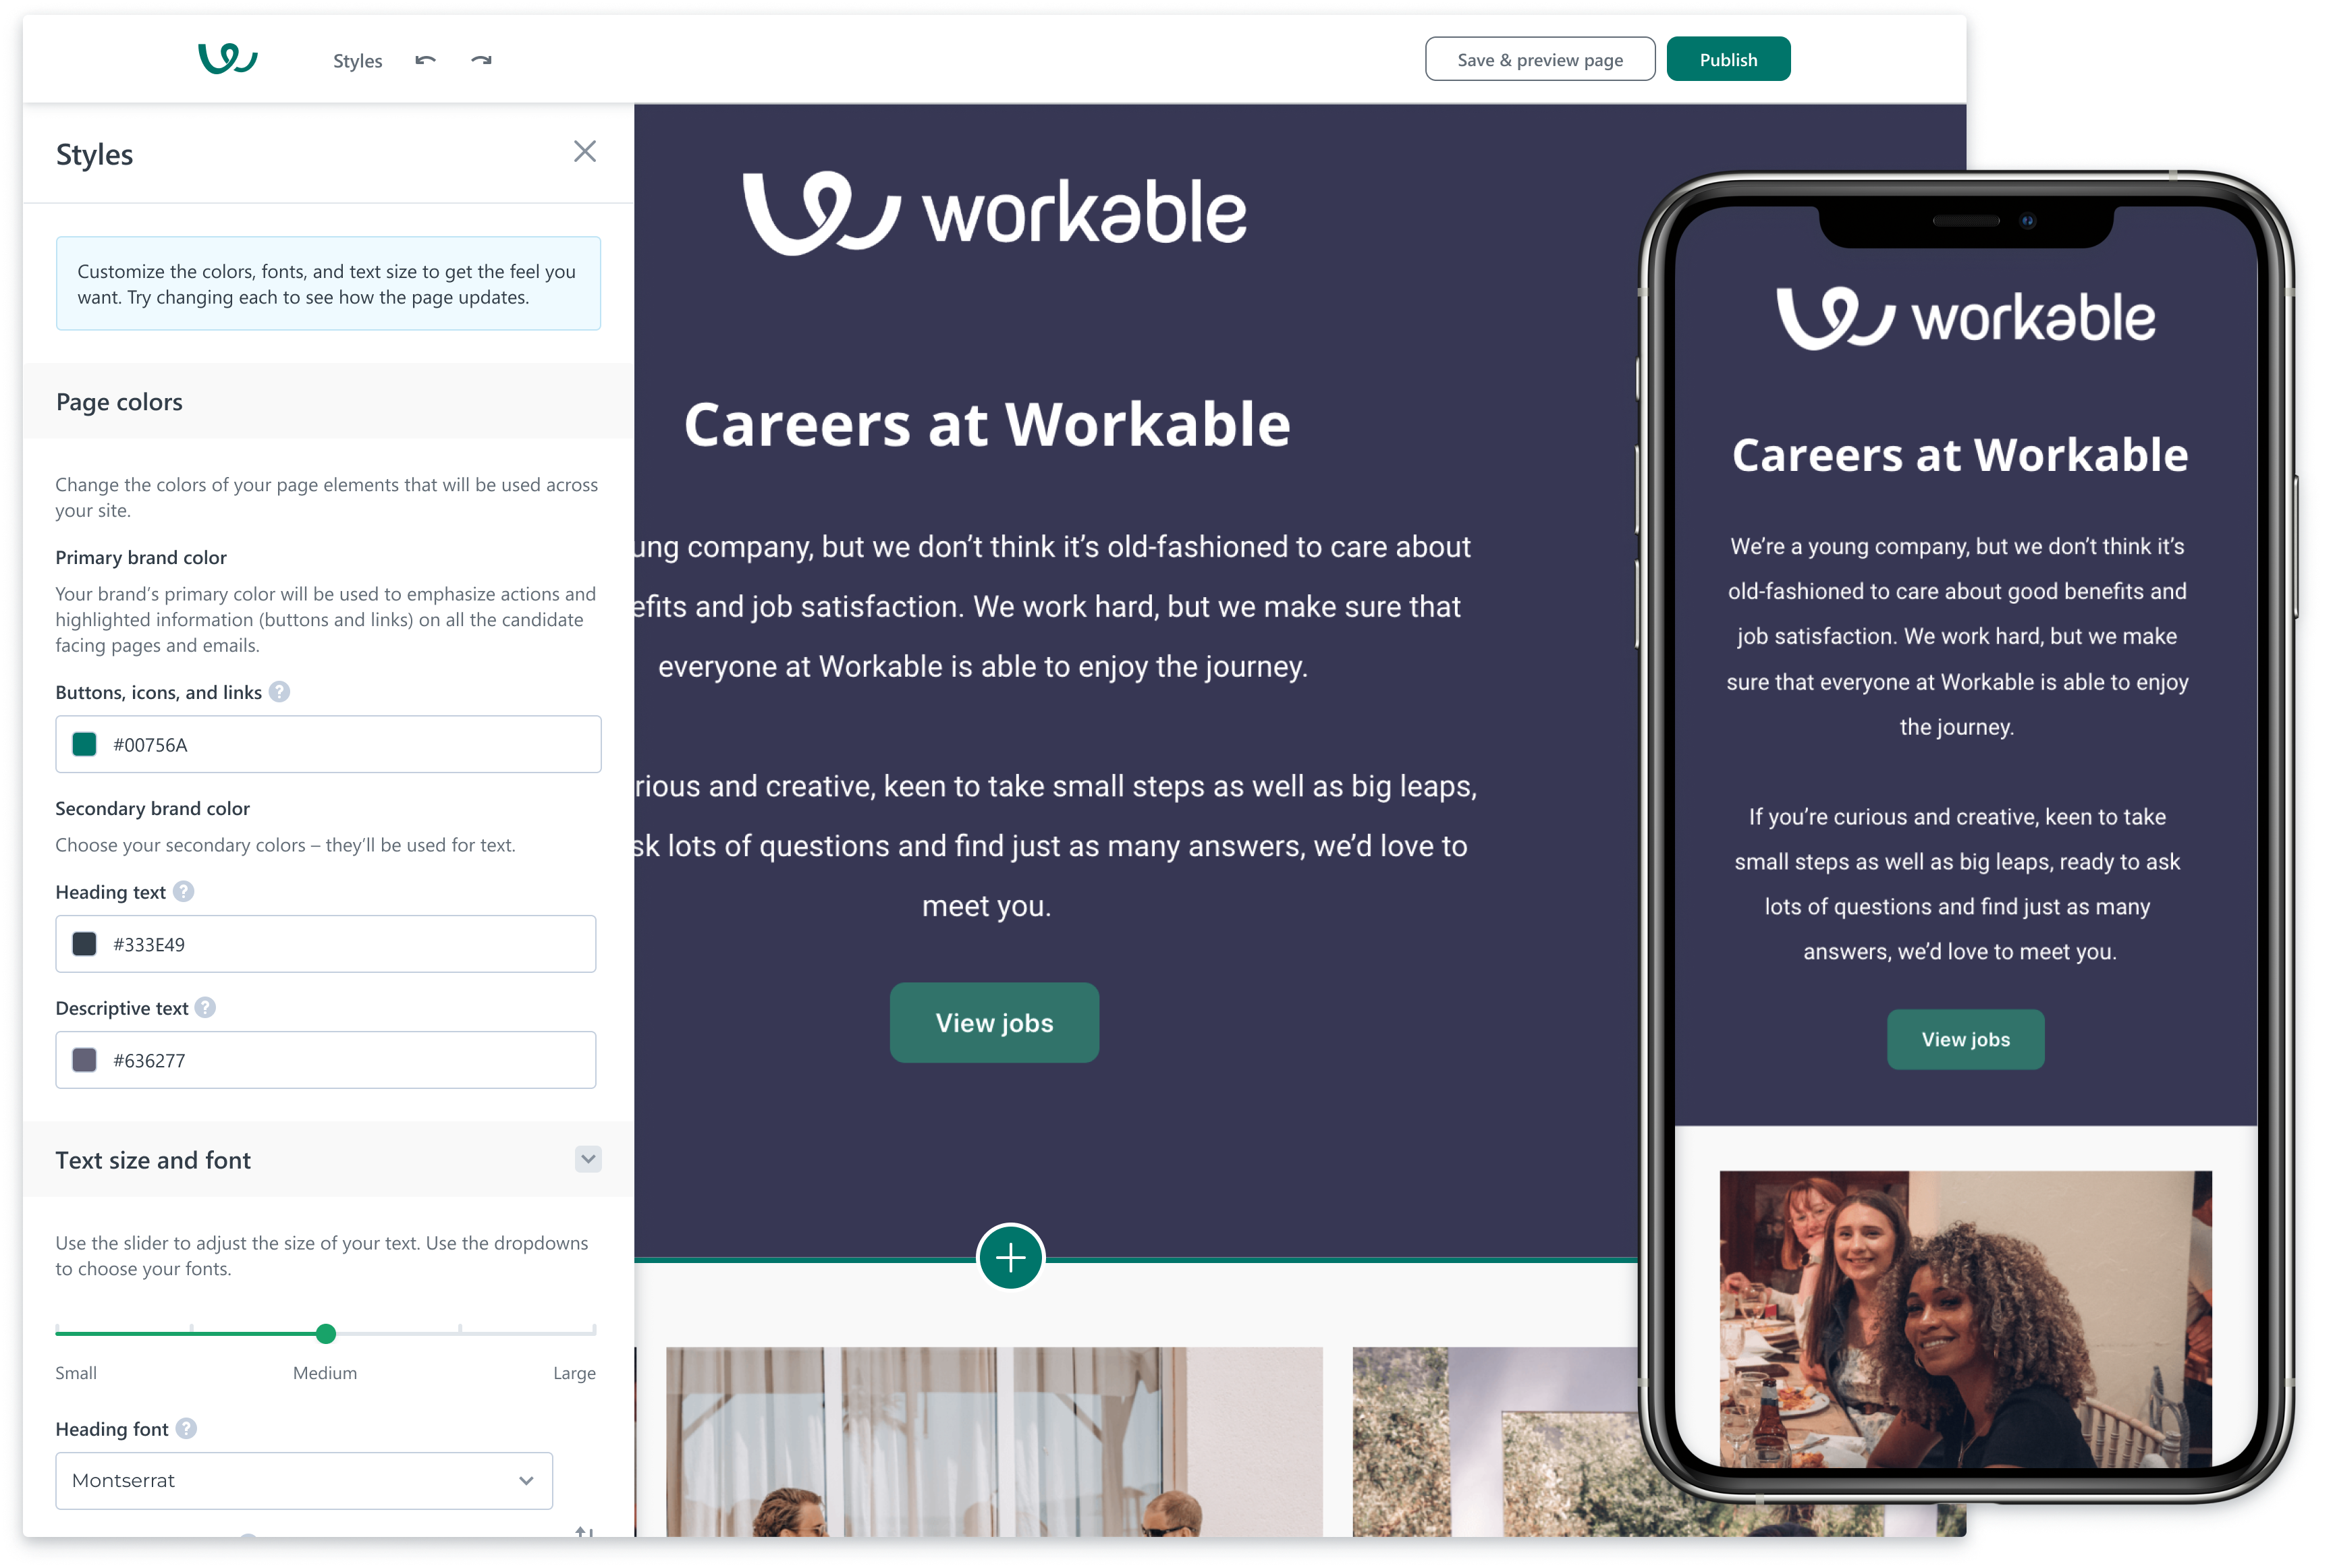Tap View jobs in the phone preview
The height and width of the screenshot is (1568, 2333).
1966,1040
